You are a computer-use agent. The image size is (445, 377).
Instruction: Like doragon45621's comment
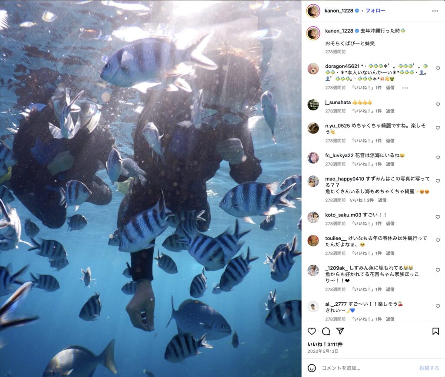(x=438, y=68)
